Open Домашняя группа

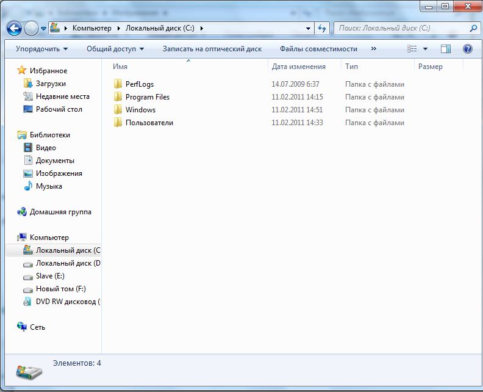point(60,212)
